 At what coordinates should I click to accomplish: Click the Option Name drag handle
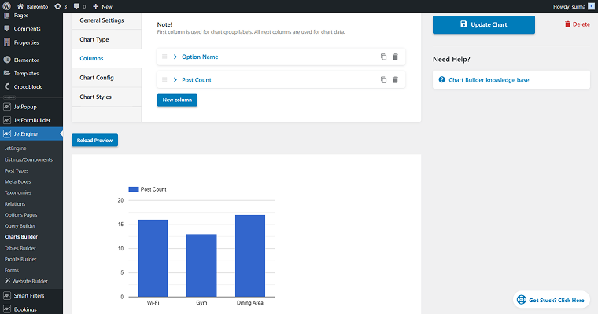pyautogui.click(x=164, y=57)
